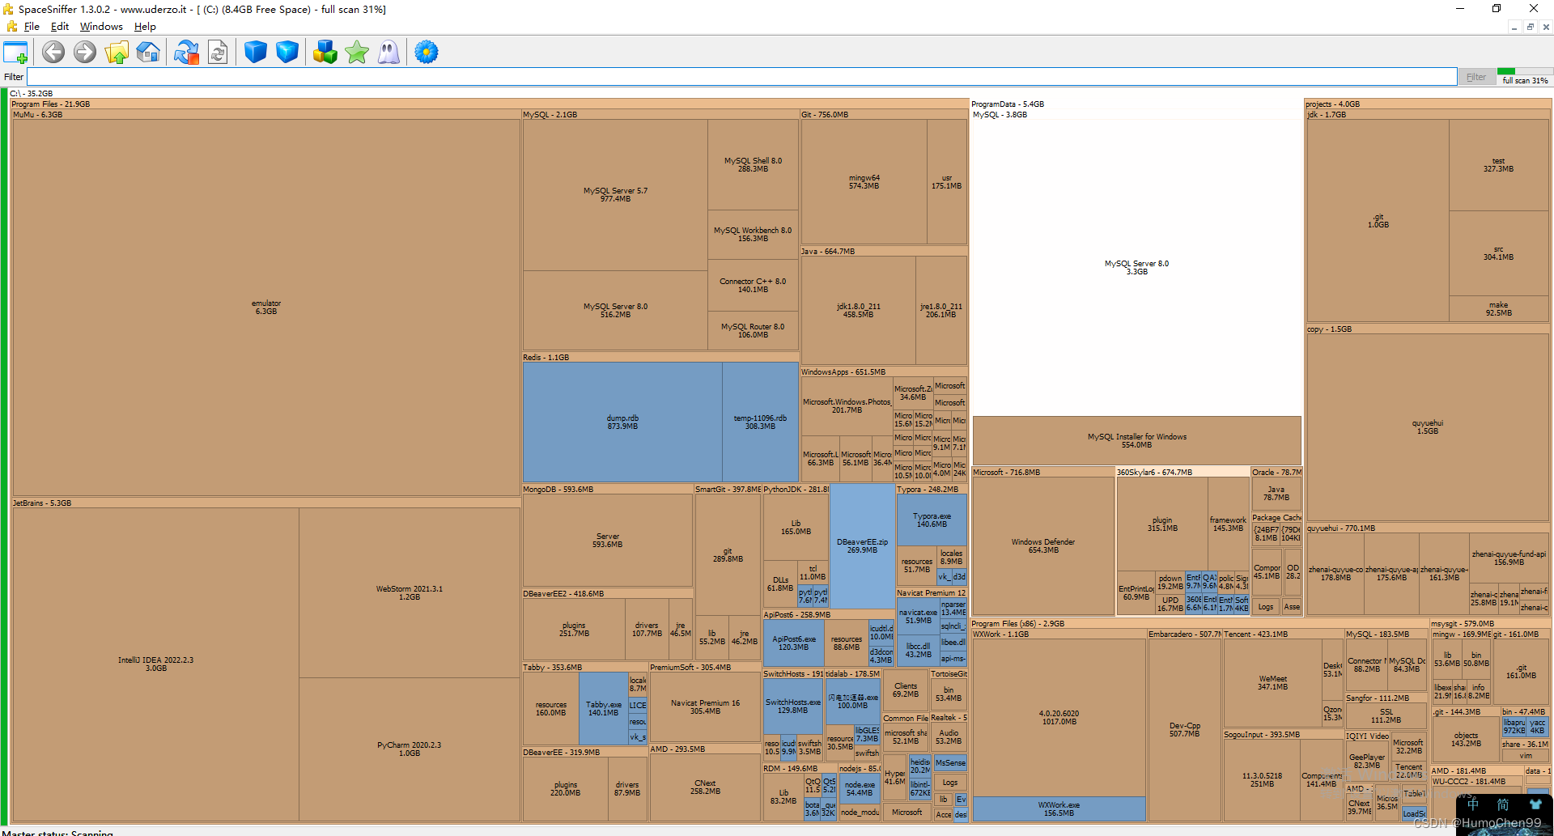The image size is (1554, 836).
Task: Rescan with the document refresh icon
Action: [218, 53]
